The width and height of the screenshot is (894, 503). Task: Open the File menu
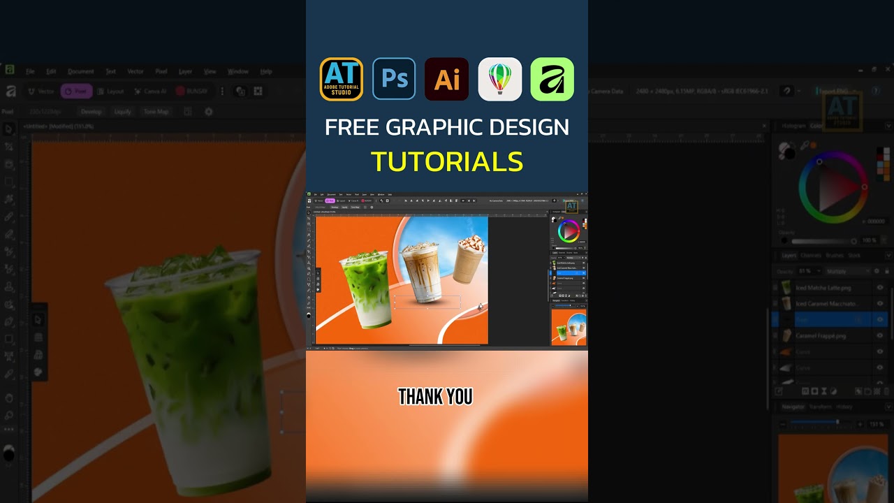(30, 71)
